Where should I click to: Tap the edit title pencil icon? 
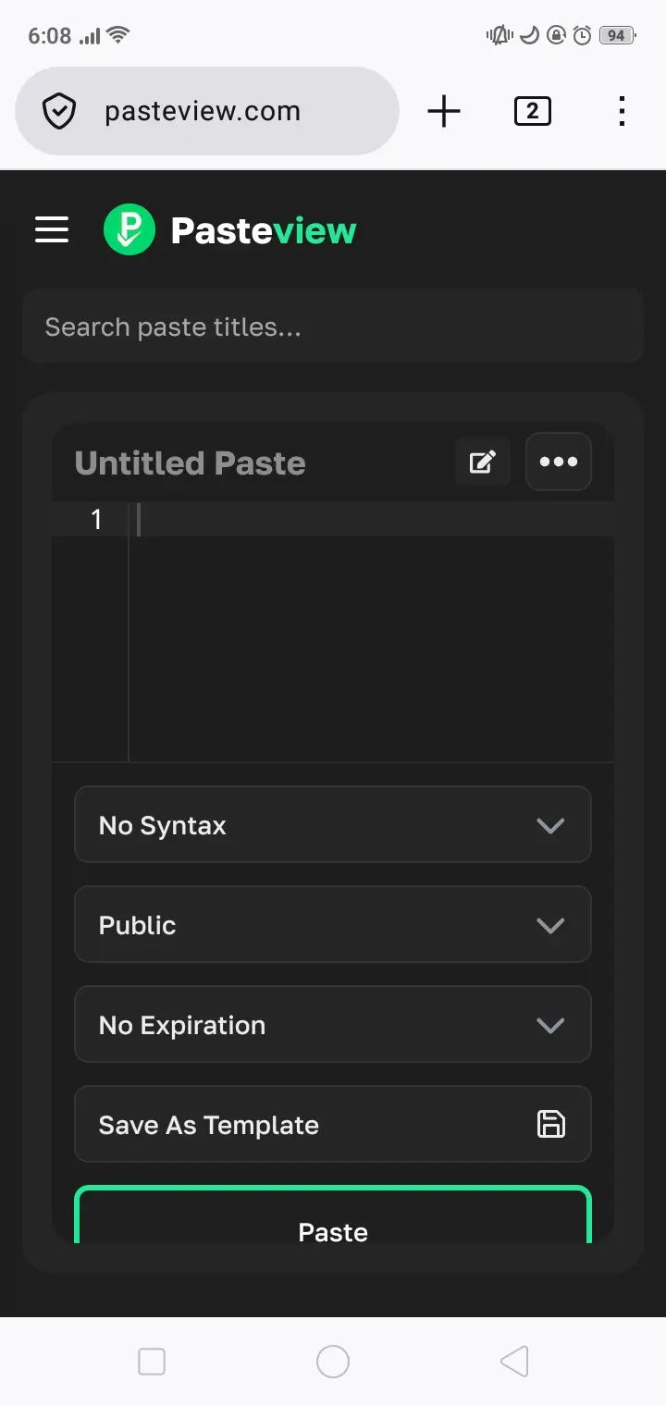[x=483, y=462]
